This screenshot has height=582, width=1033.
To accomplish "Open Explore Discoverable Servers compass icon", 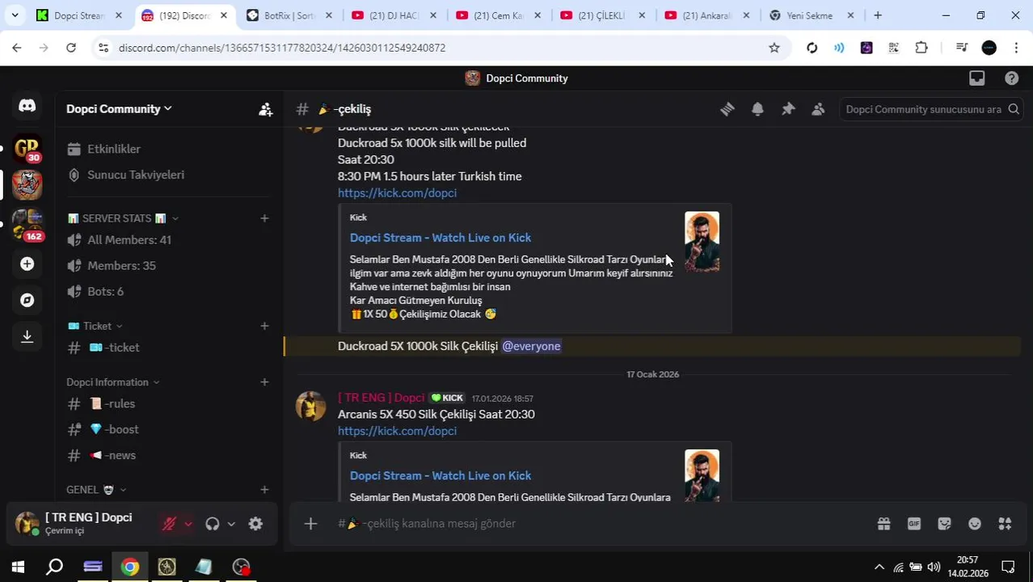I will (27, 300).
